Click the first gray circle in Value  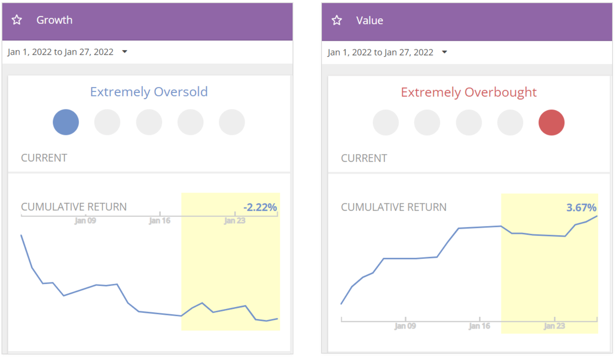pos(386,122)
